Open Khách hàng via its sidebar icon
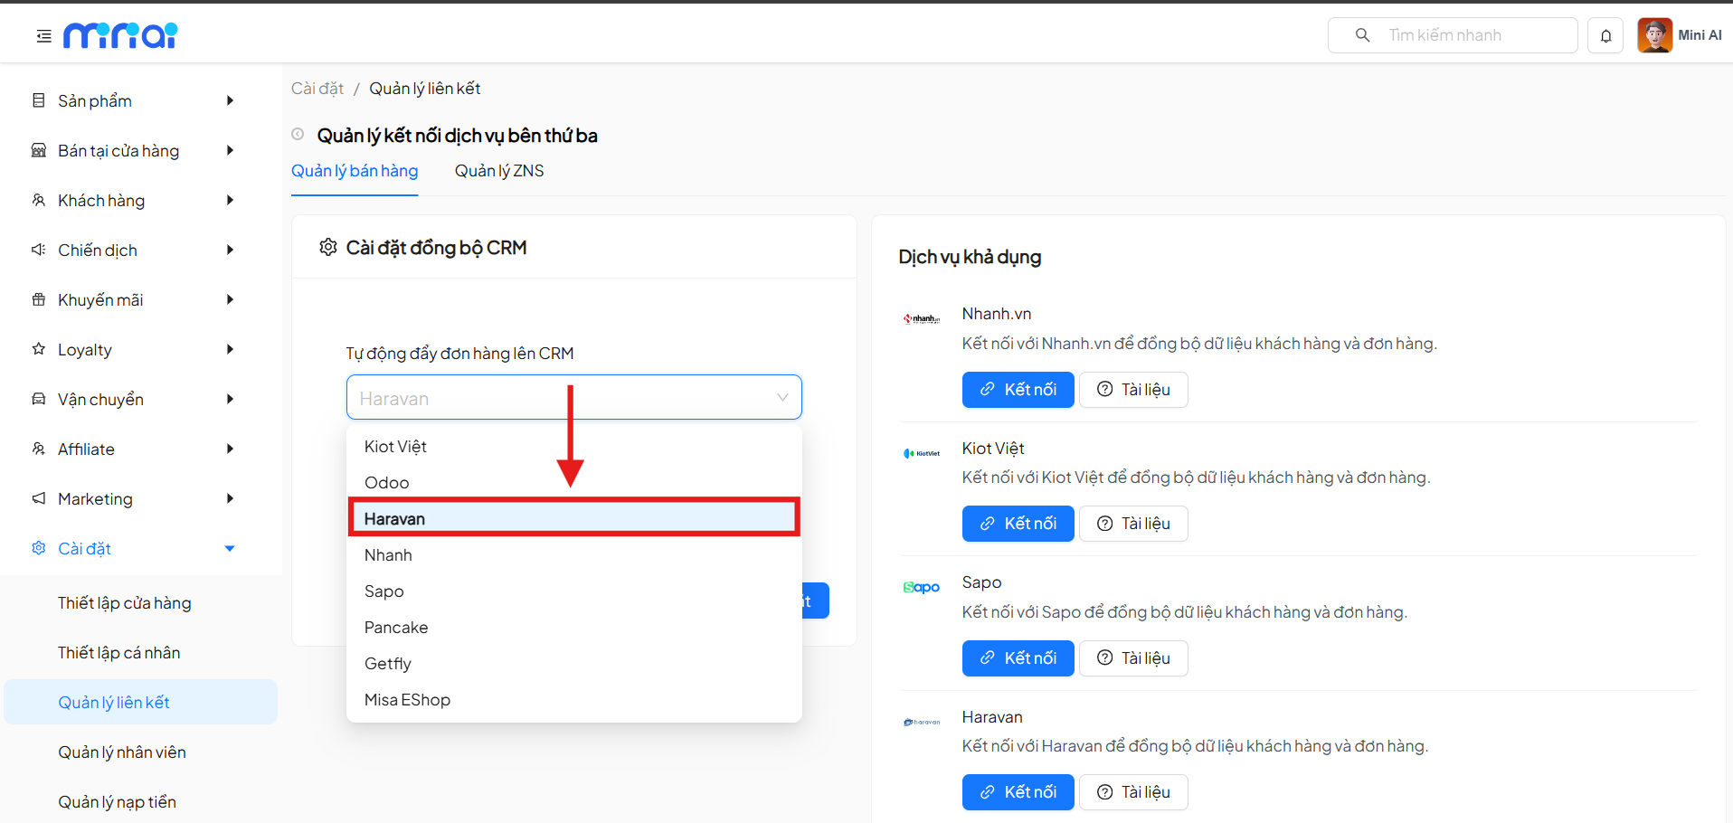 (x=37, y=200)
